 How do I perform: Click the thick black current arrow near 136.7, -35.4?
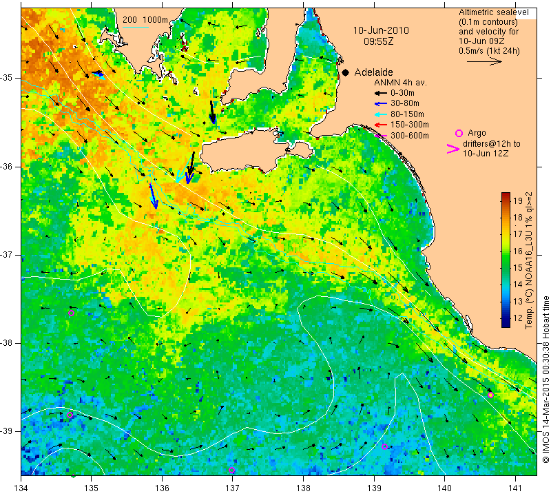(x=212, y=112)
